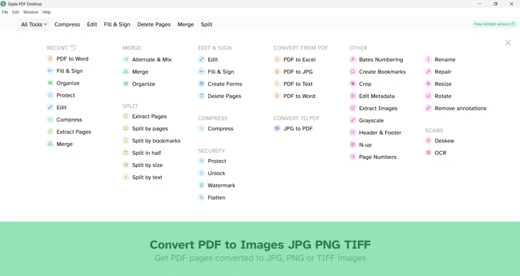The height and width of the screenshot is (276, 520).
Task: Click the Protect lock icon under Recent
Action: point(50,95)
